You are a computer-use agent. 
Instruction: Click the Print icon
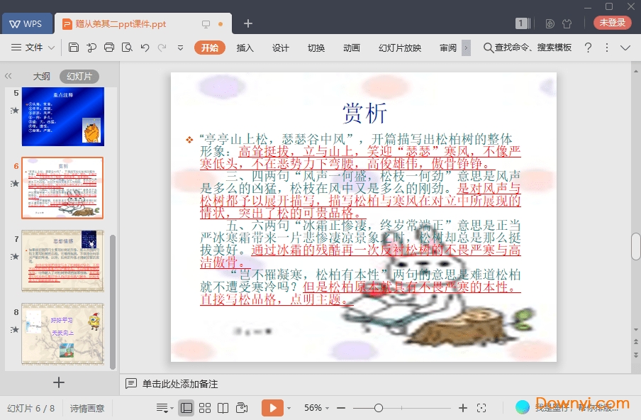pyautogui.click(x=109, y=48)
